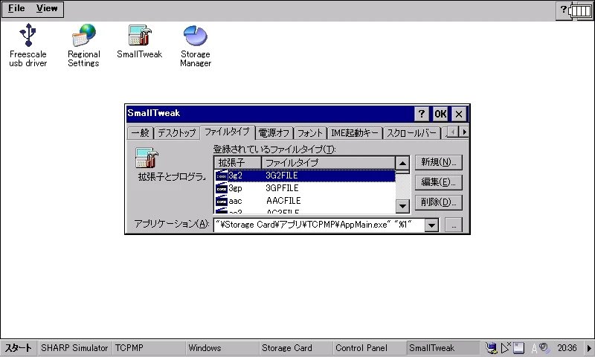The width and height of the screenshot is (595, 357).
Task: Click the taskbar overflow arrow beside the clock
Action: coord(588,348)
